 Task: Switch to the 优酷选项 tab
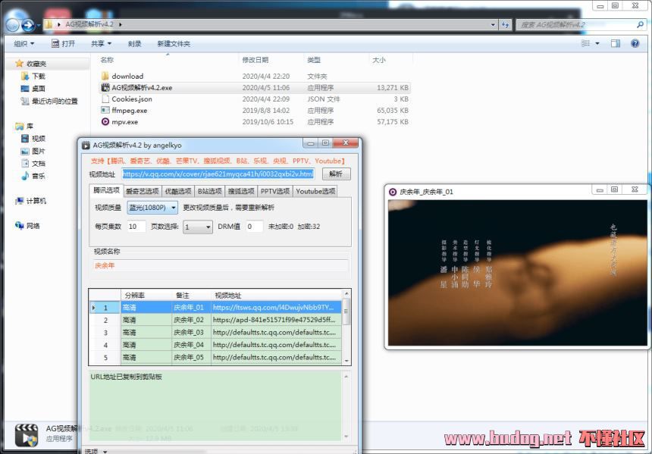[x=178, y=191]
